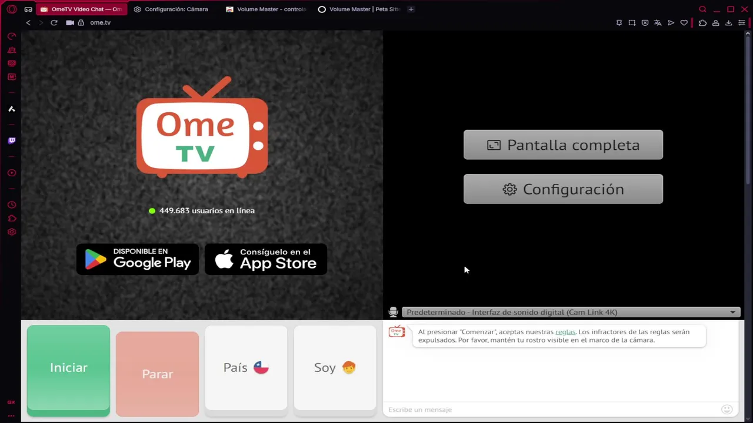This screenshot has width=753, height=423.
Task: Open the profile account icon
Action: tap(715, 23)
